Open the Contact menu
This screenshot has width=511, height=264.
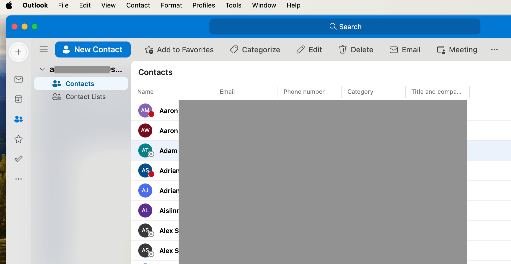pyautogui.click(x=138, y=5)
